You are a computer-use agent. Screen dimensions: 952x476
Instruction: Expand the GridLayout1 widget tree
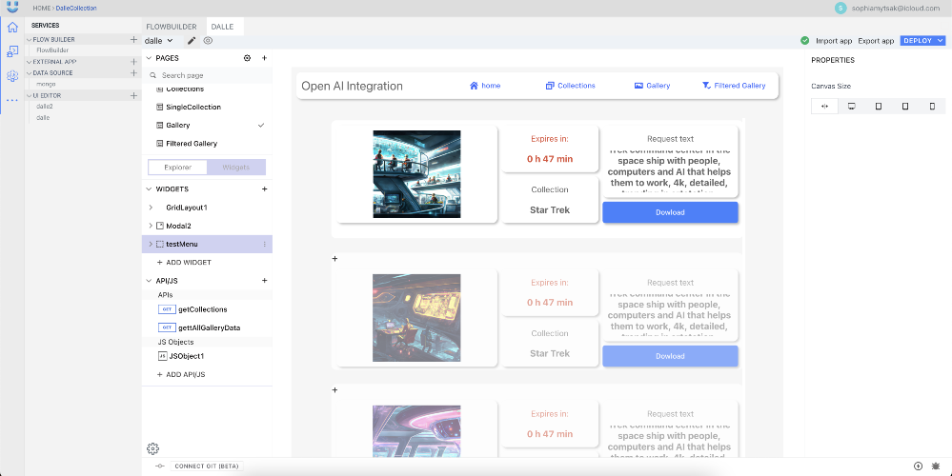coord(151,208)
